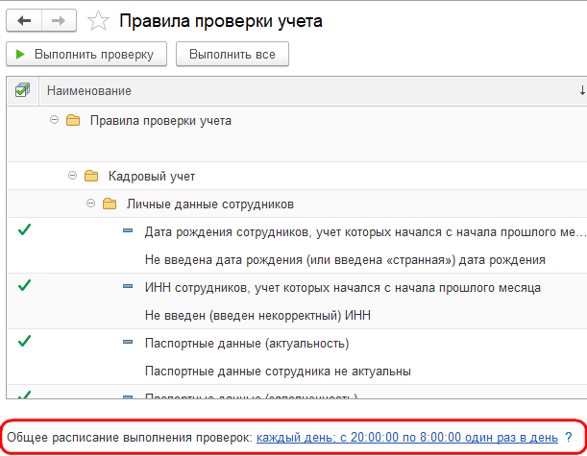Screen dimensions: 587x456
Task: Toggle checkmark for Паспортные данные (актуальность) rule
Action: 24,341
